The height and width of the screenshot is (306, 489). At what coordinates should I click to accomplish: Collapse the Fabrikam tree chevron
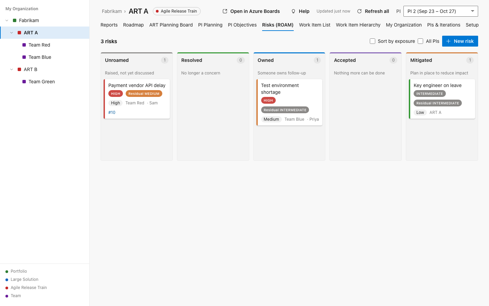7,20
